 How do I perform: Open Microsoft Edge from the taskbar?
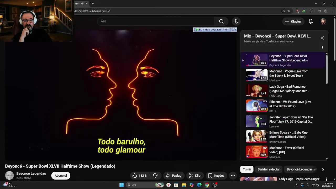point(199,185)
